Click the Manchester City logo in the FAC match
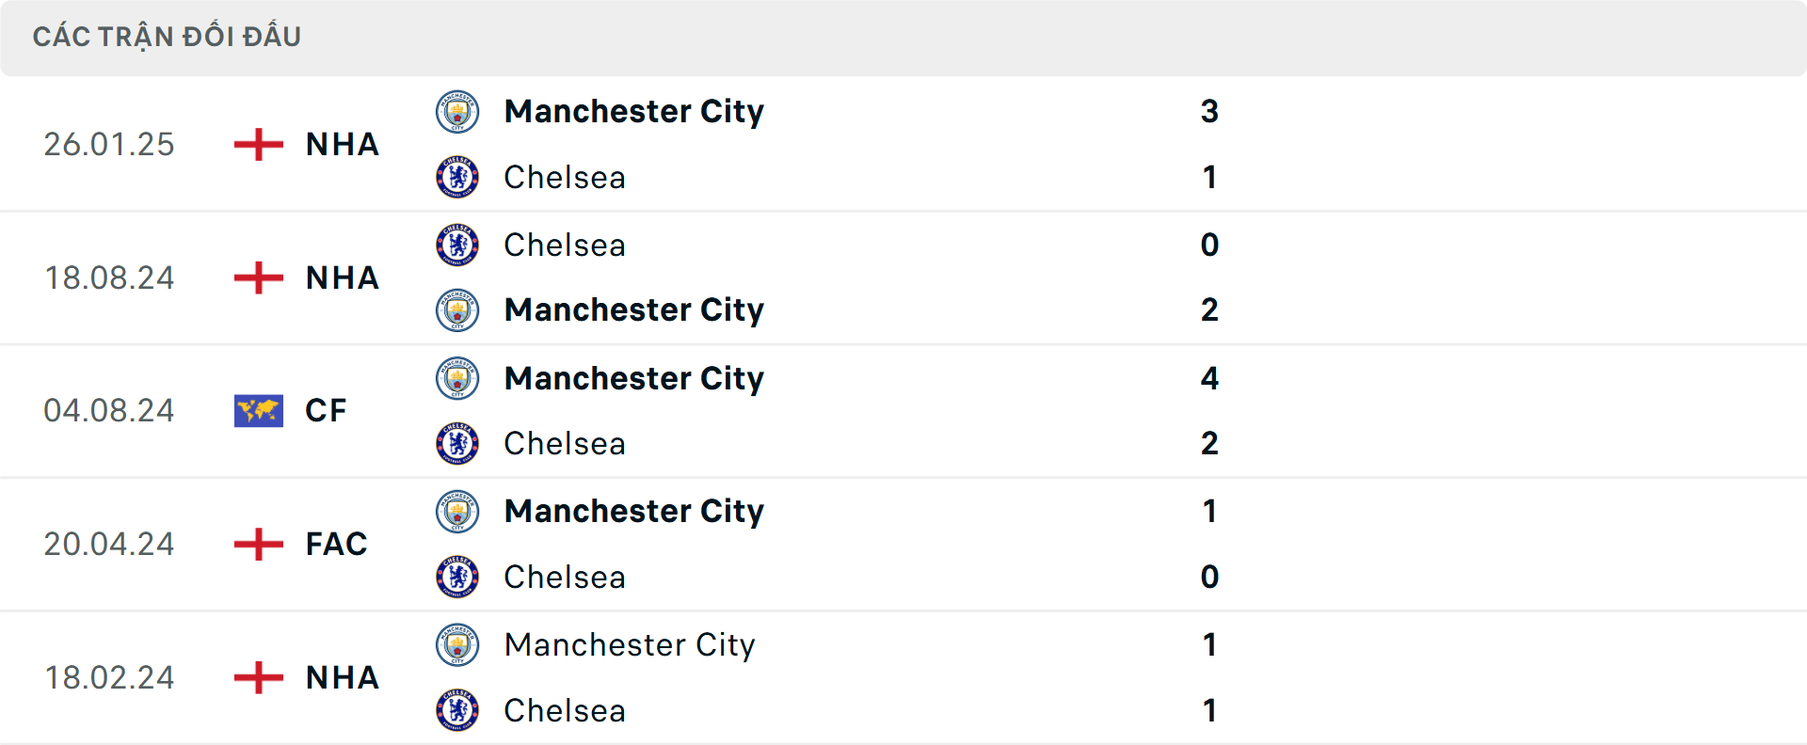Screen dimensions: 1807x745 [x=457, y=512]
